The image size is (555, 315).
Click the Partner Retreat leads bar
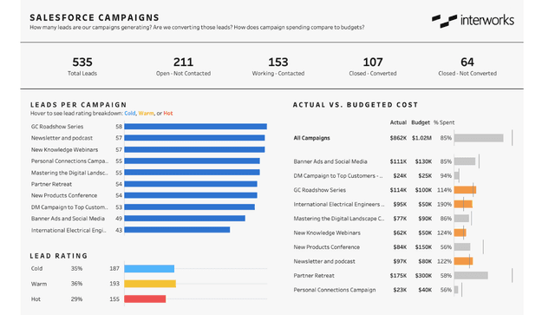tap(191, 184)
